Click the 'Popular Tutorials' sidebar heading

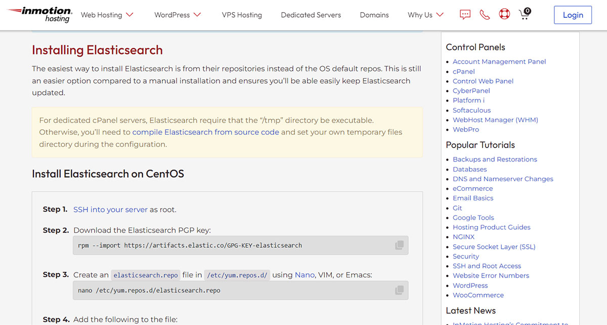481,145
